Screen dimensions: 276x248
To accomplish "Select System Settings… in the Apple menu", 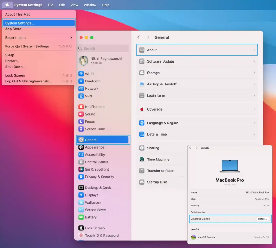I will point(39,23).
